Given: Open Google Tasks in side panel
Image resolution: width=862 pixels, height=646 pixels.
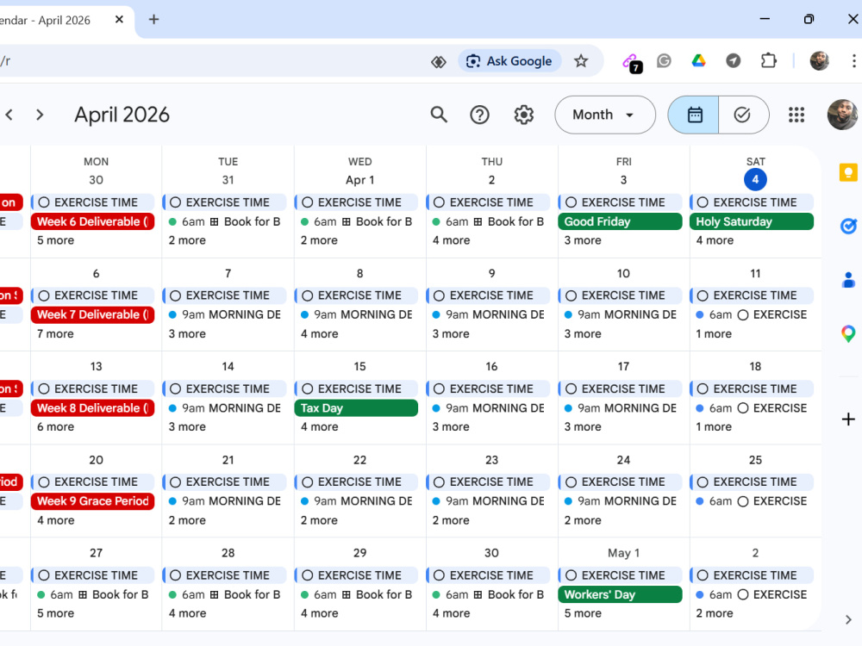Looking at the screenshot, I should [x=848, y=226].
